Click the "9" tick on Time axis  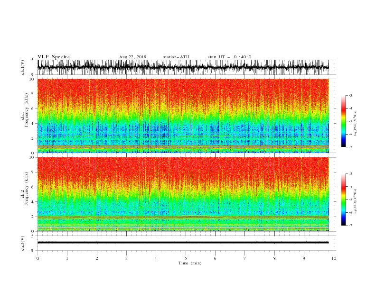pyautogui.click(x=304, y=258)
